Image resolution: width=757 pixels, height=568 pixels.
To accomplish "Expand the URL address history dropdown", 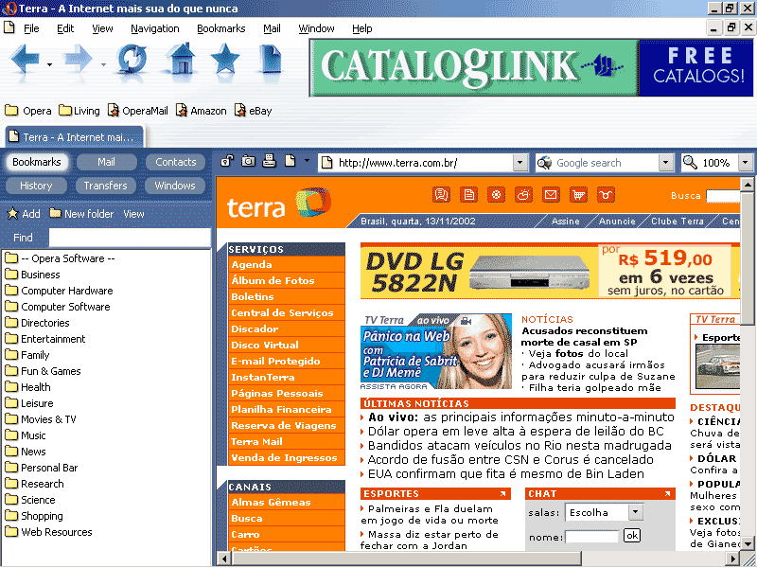I will click(519, 163).
